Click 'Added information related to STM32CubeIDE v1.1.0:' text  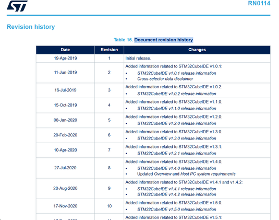click(x=174, y=102)
